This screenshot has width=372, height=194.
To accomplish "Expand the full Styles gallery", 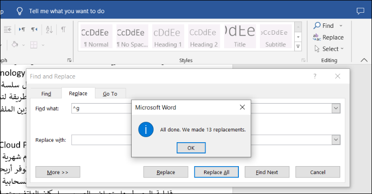I will pyautogui.click(x=298, y=46).
